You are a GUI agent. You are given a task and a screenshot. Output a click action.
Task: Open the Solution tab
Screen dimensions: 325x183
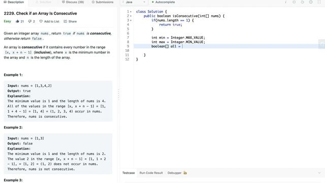[43, 2]
